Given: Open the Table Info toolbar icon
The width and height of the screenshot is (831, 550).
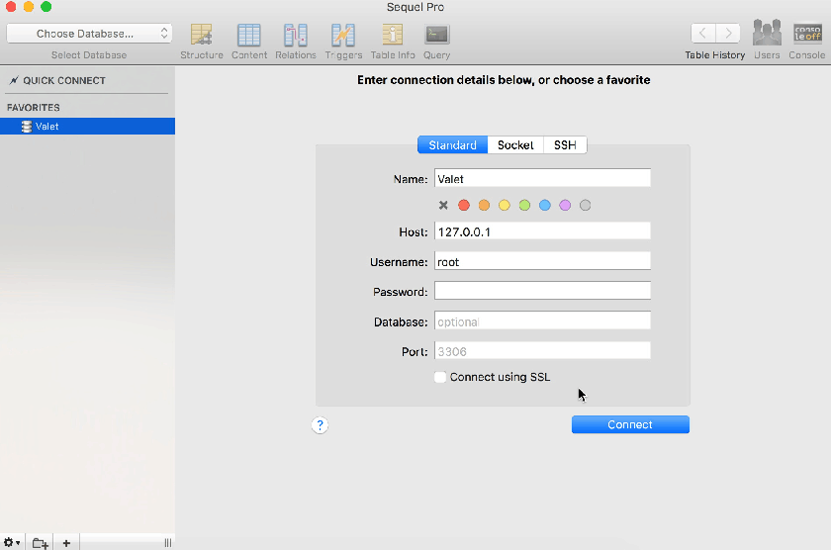Looking at the screenshot, I should tap(393, 36).
